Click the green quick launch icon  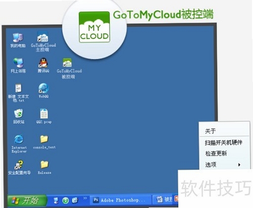click(66, 200)
